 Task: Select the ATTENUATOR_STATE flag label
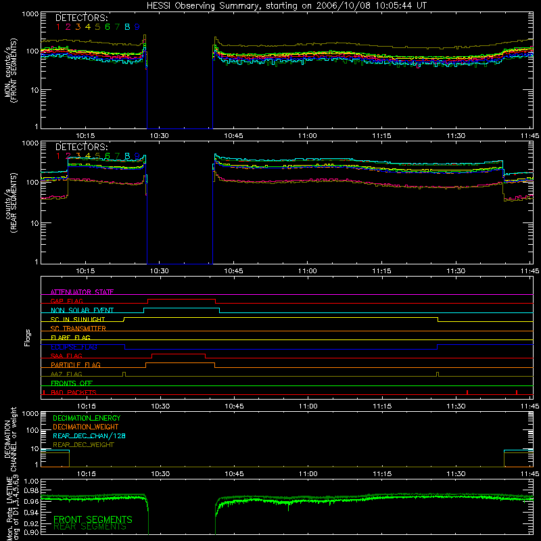coord(82,292)
